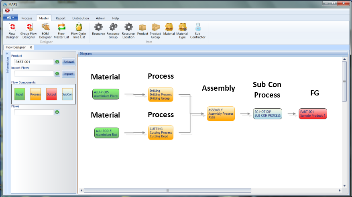Click the diagram scroll left arrow

tap(81, 190)
